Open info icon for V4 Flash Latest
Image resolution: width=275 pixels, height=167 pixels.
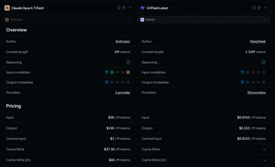(x=254, y=8)
